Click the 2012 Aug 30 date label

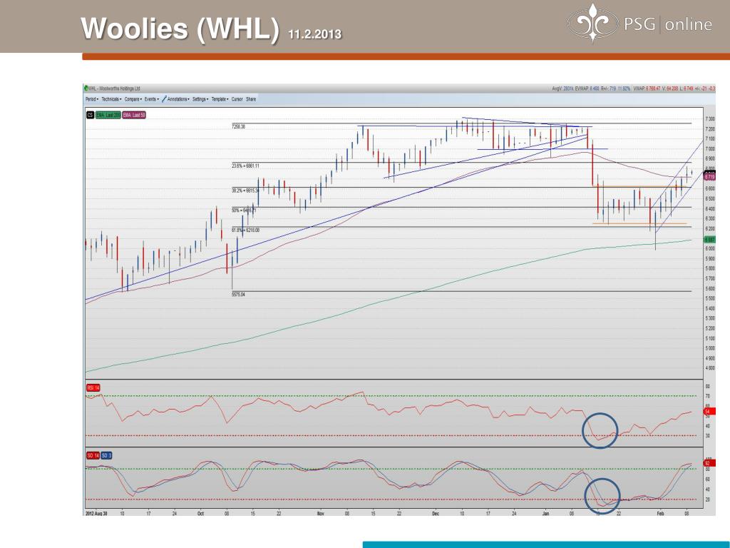pyautogui.click(x=96, y=514)
